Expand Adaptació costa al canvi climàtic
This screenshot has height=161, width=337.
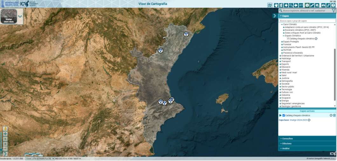(x=284, y=27)
